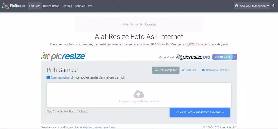Click Lanjut Untuk Mengedit Gambar button
This screenshot has height=129, width=278.
[x=200, y=112]
